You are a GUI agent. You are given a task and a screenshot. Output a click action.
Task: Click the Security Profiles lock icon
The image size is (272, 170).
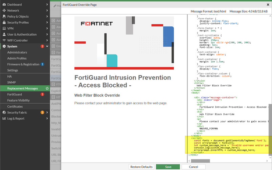pyautogui.click(x=4, y=22)
